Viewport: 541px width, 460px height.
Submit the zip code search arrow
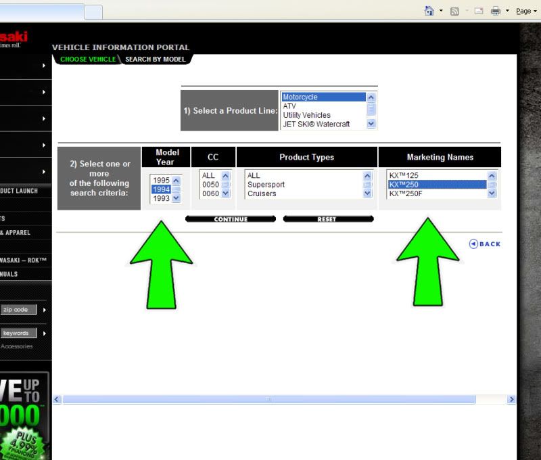click(45, 310)
